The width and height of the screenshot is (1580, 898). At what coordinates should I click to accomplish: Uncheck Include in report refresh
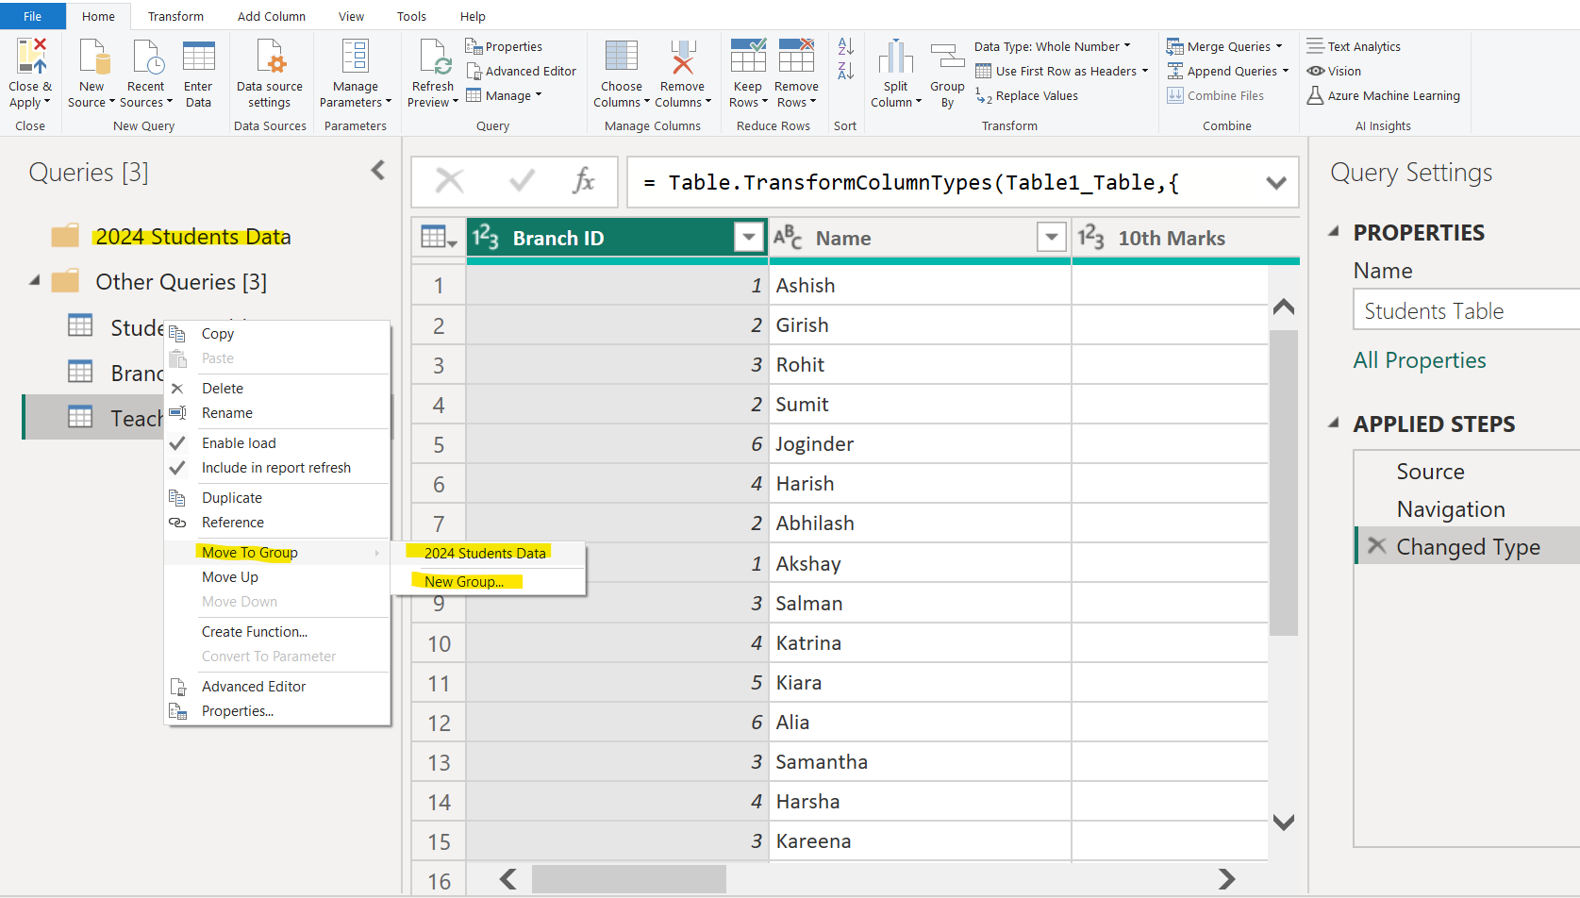[276, 467]
